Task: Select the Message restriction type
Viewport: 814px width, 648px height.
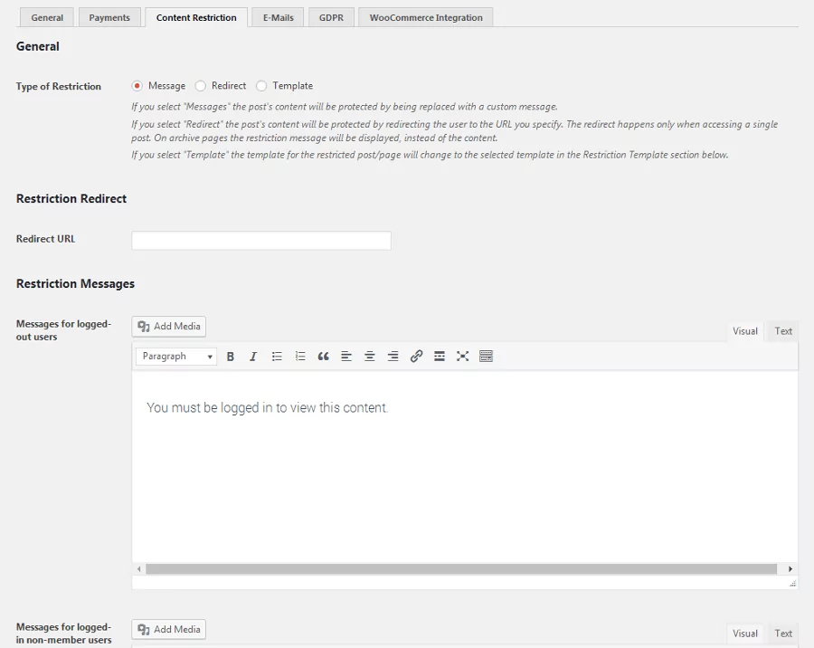Action: tap(137, 86)
